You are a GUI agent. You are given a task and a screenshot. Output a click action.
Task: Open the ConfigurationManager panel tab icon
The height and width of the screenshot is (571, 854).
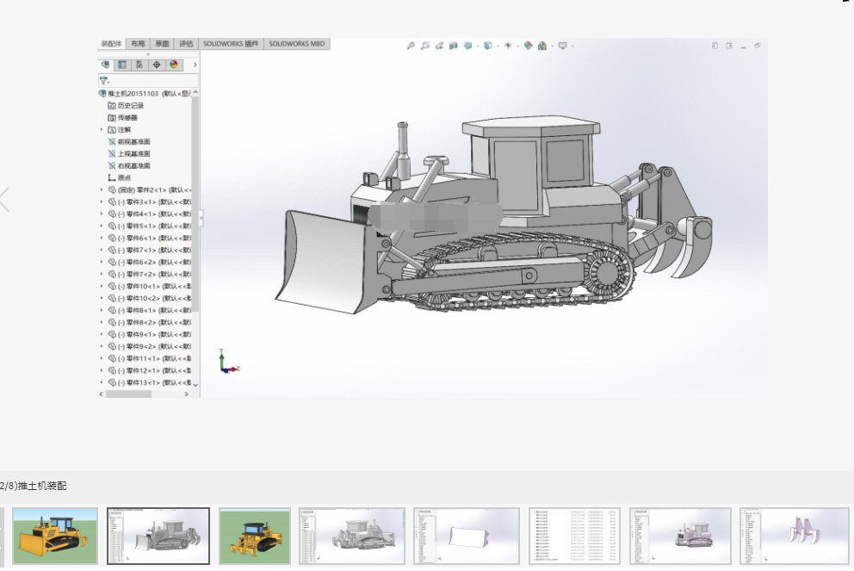pos(139,65)
